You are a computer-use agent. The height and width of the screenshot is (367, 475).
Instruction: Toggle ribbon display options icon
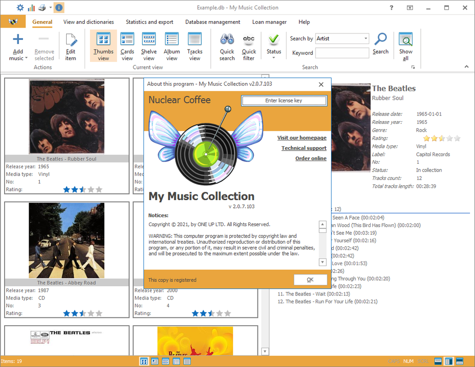pos(410,7)
